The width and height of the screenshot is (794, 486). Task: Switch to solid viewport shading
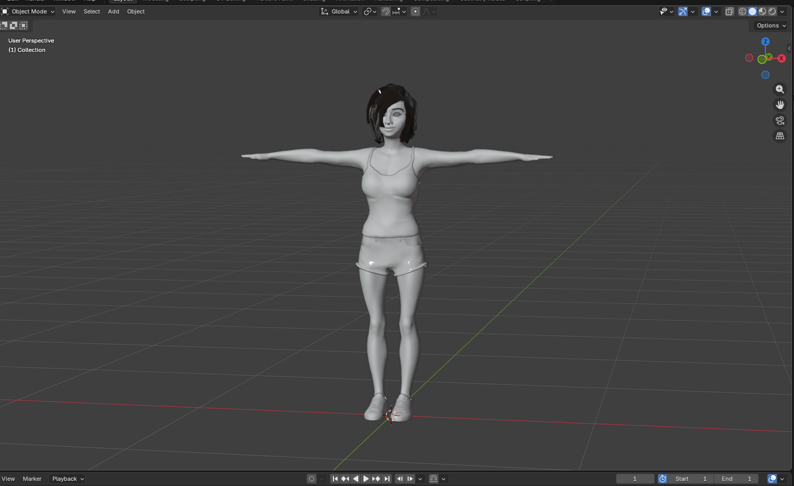(x=752, y=12)
